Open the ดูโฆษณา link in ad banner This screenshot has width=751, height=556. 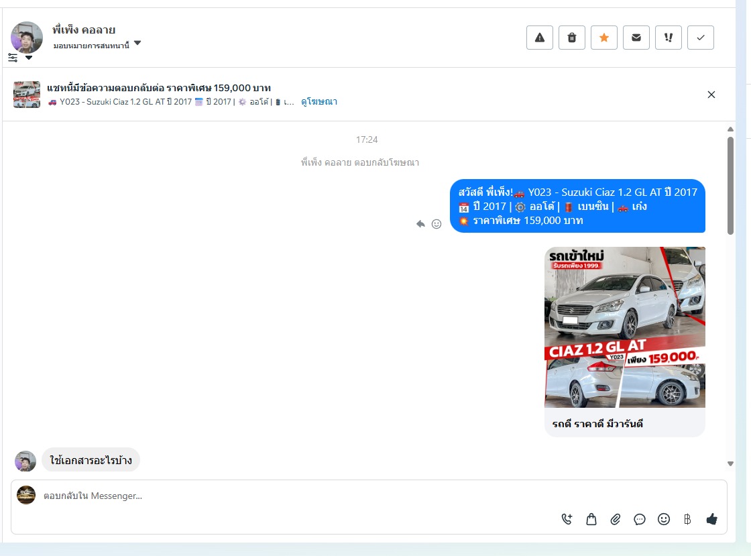pos(319,101)
